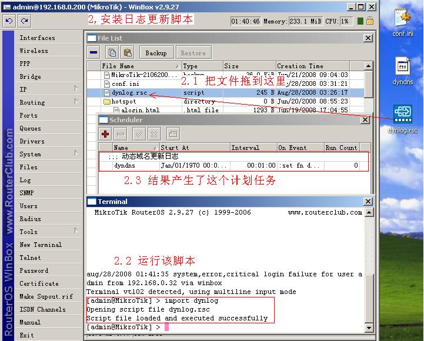Click the Comment icon in Scheduler toolbar
This screenshot has width=424, height=341.
(173, 134)
